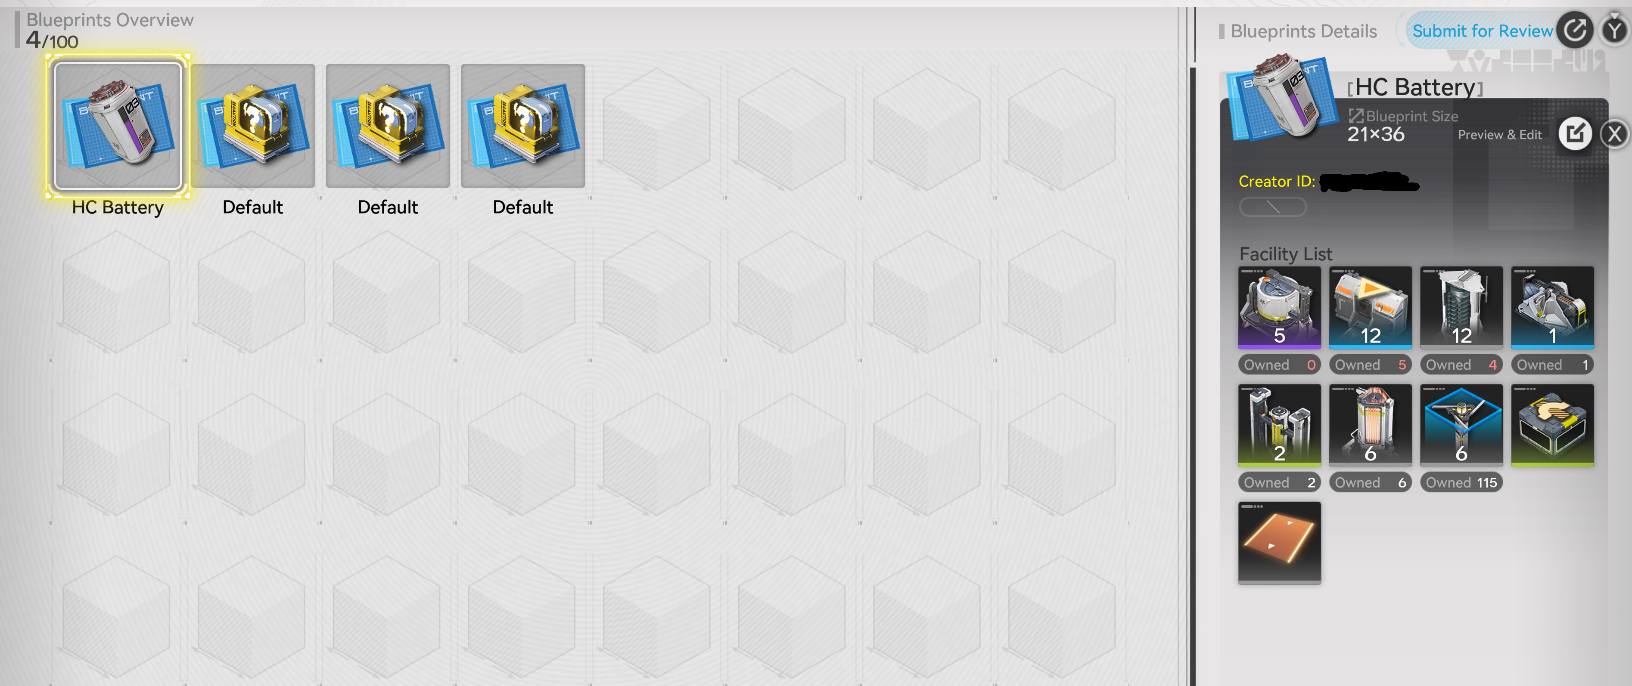This screenshot has height=686, width=1632.
Task: Click the facility with count 2
Action: [x=1279, y=425]
